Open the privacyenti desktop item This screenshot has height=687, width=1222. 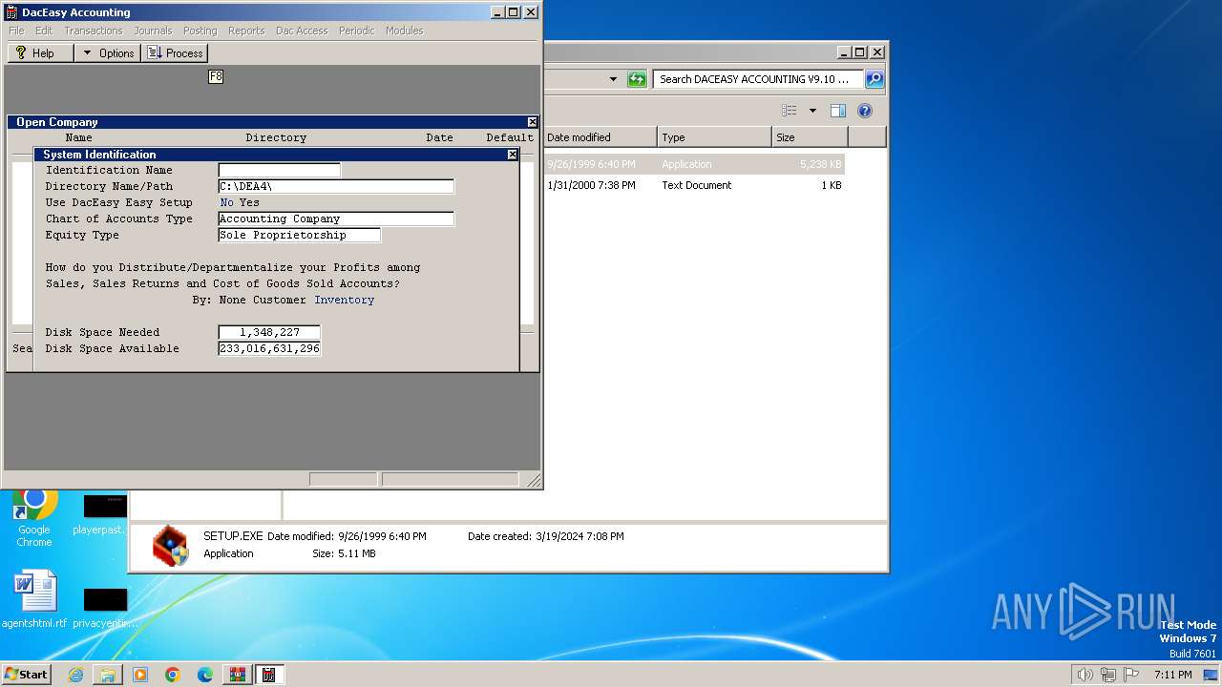(104, 609)
